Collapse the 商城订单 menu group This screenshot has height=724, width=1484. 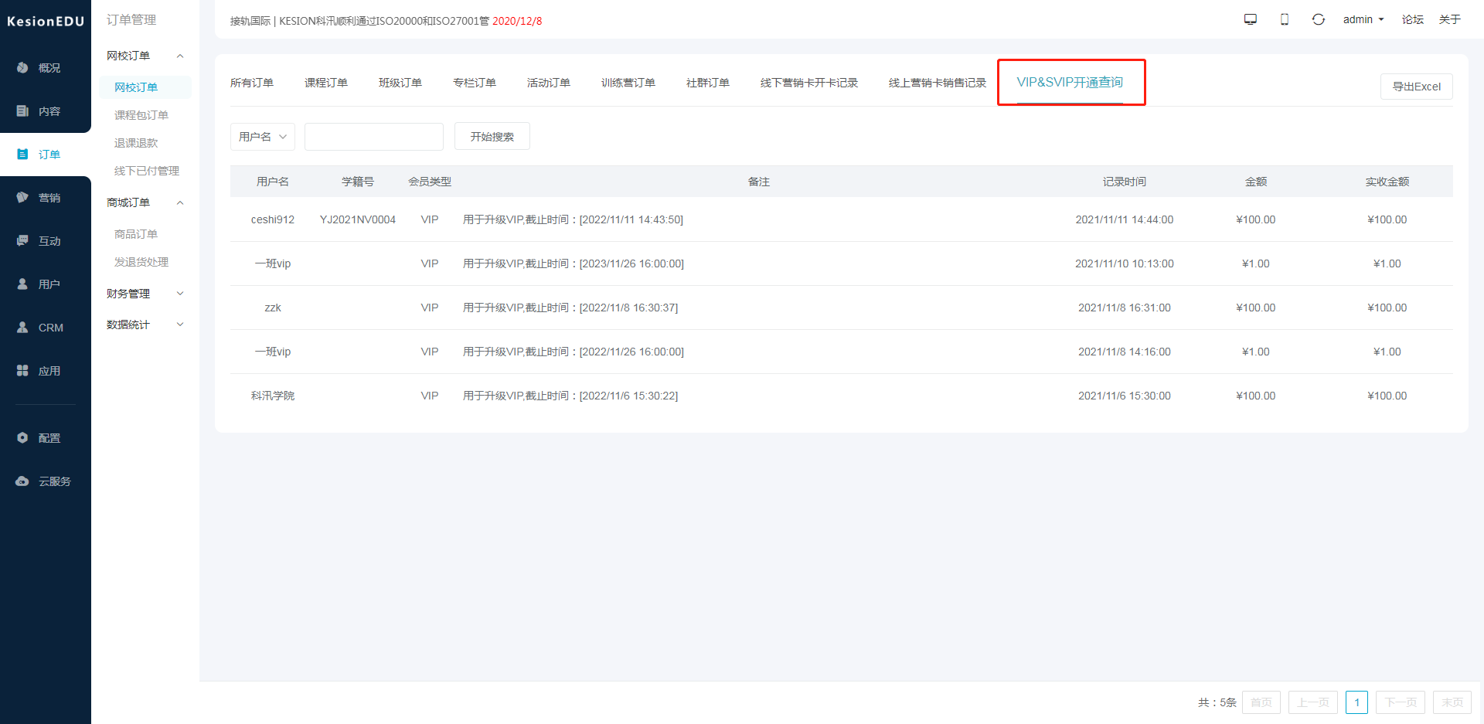click(x=180, y=202)
